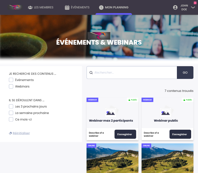Select the La semaine prochaine checkbox
This screenshot has width=198, height=173.
pyautogui.click(x=11, y=113)
